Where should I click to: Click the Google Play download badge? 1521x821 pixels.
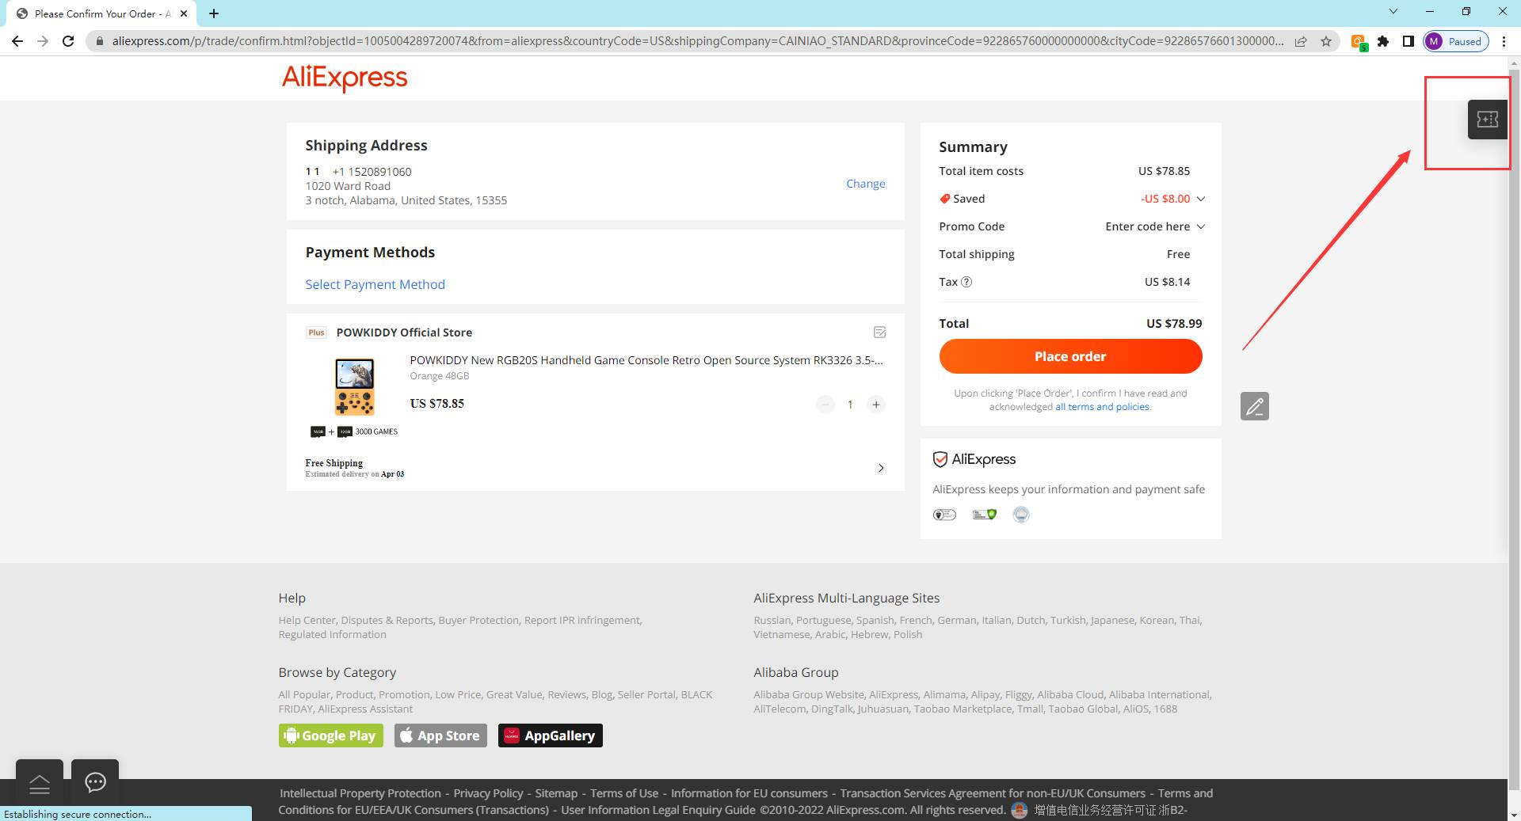pyautogui.click(x=331, y=735)
